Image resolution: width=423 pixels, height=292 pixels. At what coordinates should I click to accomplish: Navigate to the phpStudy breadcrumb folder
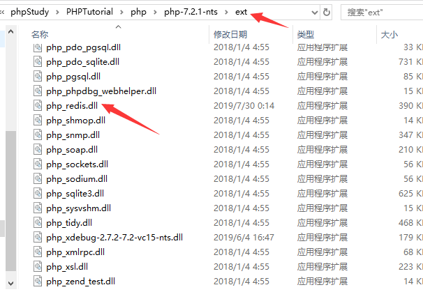tap(30, 12)
